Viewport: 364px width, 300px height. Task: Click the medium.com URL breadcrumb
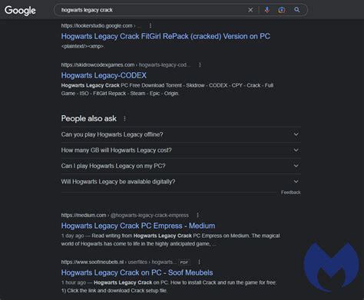point(124,216)
